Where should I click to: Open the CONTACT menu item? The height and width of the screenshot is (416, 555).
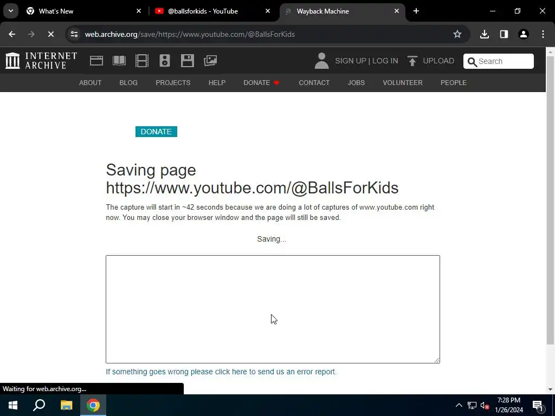(314, 83)
